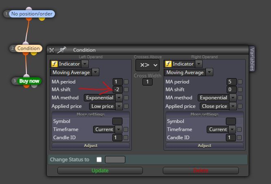Open the Variables side tab
Screen dimensions: 271x184
pyautogui.click(x=252, y=59)
